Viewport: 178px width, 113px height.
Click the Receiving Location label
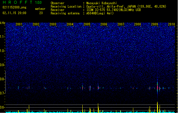click(66, 6)
